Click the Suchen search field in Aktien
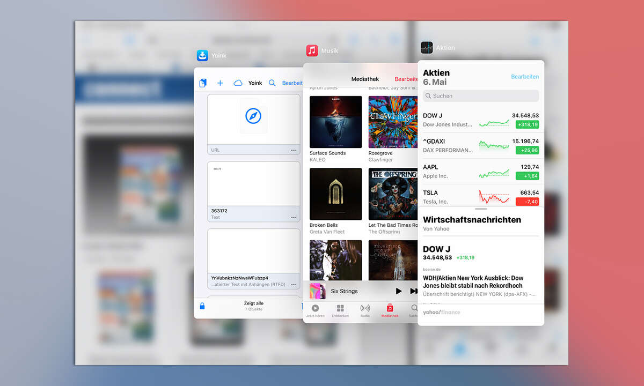644x386 pixels. click(x=481, y=96)
